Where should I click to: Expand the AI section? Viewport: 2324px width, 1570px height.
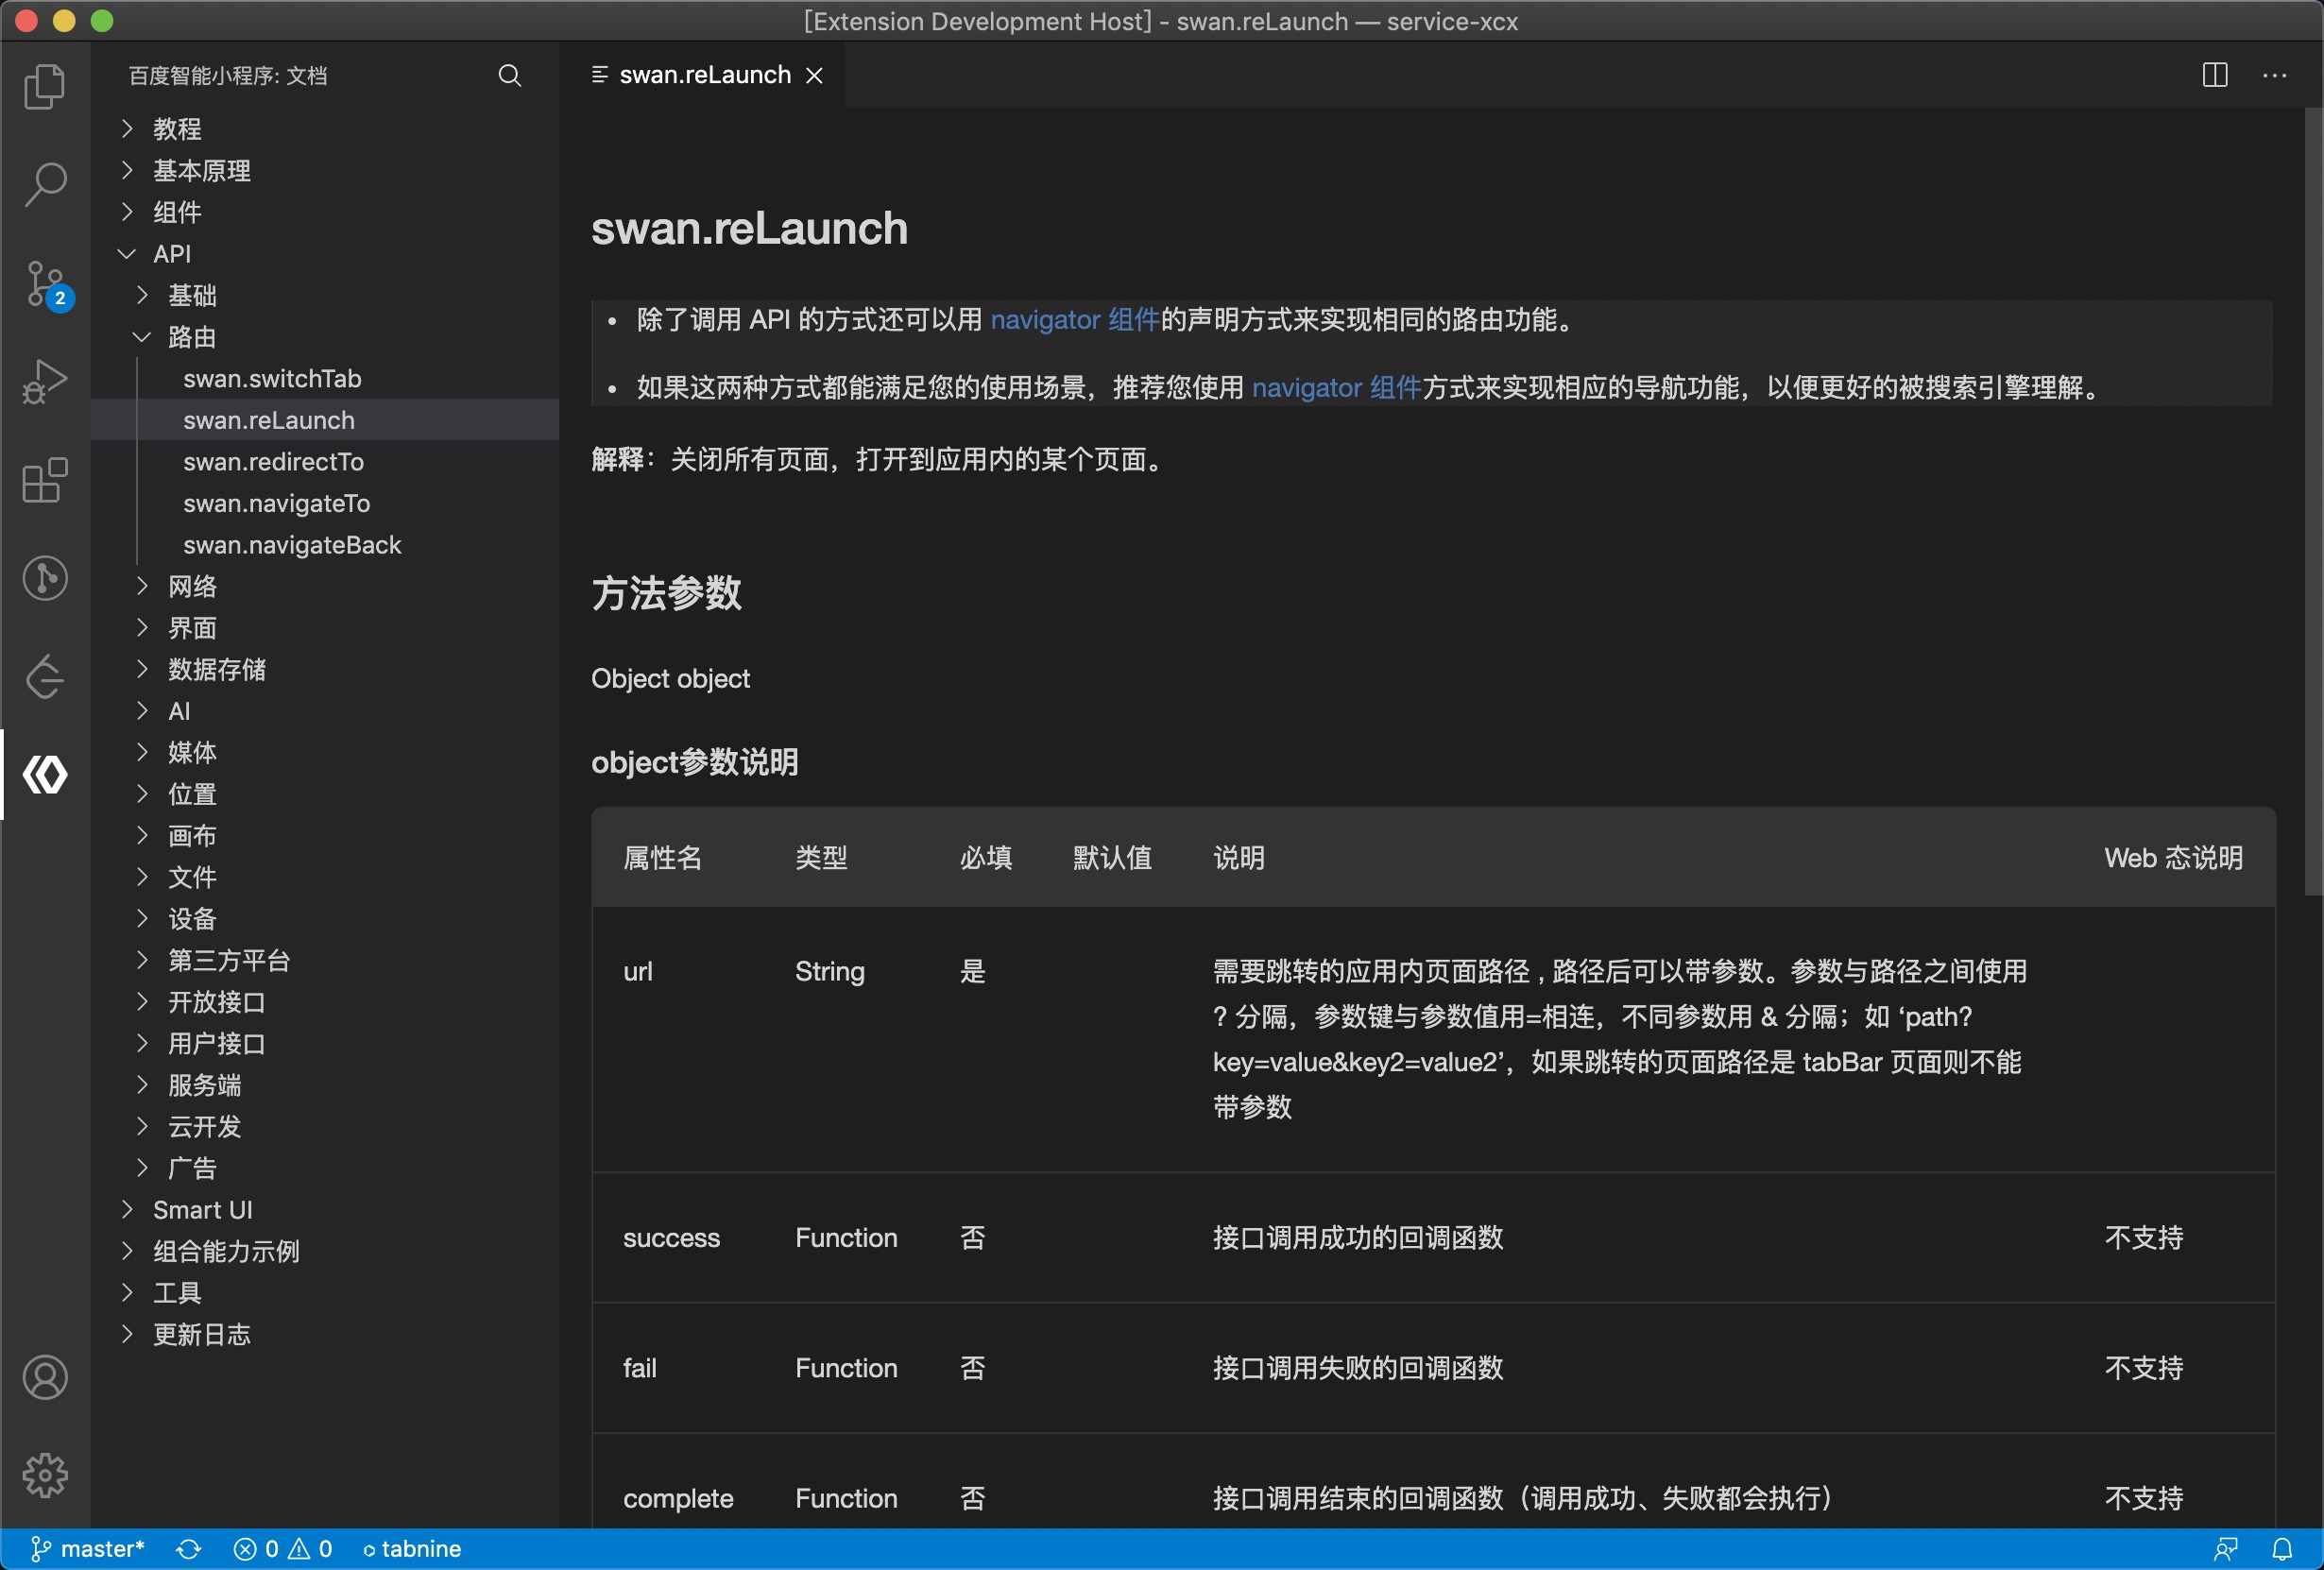point(325,711)
